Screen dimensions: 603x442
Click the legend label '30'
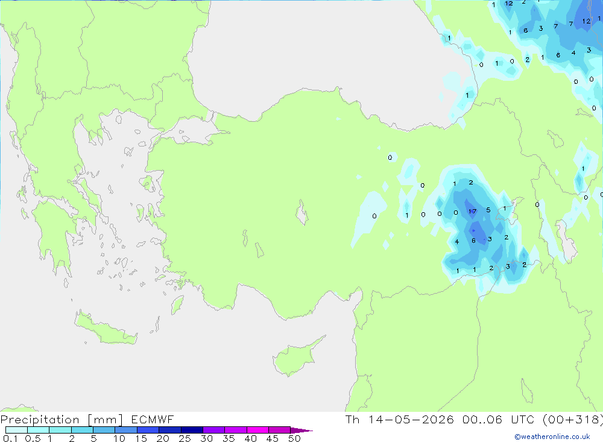(x=206, y=438)
